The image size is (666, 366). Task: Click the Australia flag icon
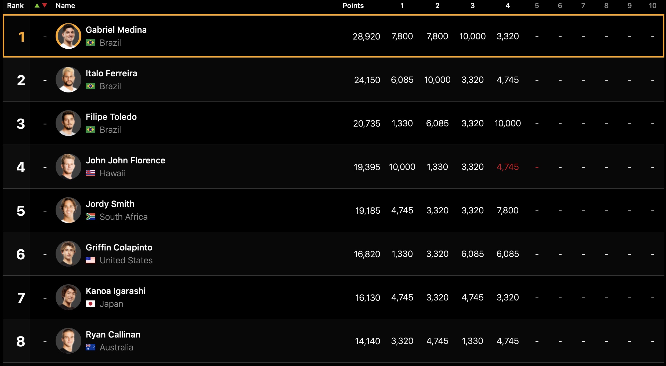(91, 347)
